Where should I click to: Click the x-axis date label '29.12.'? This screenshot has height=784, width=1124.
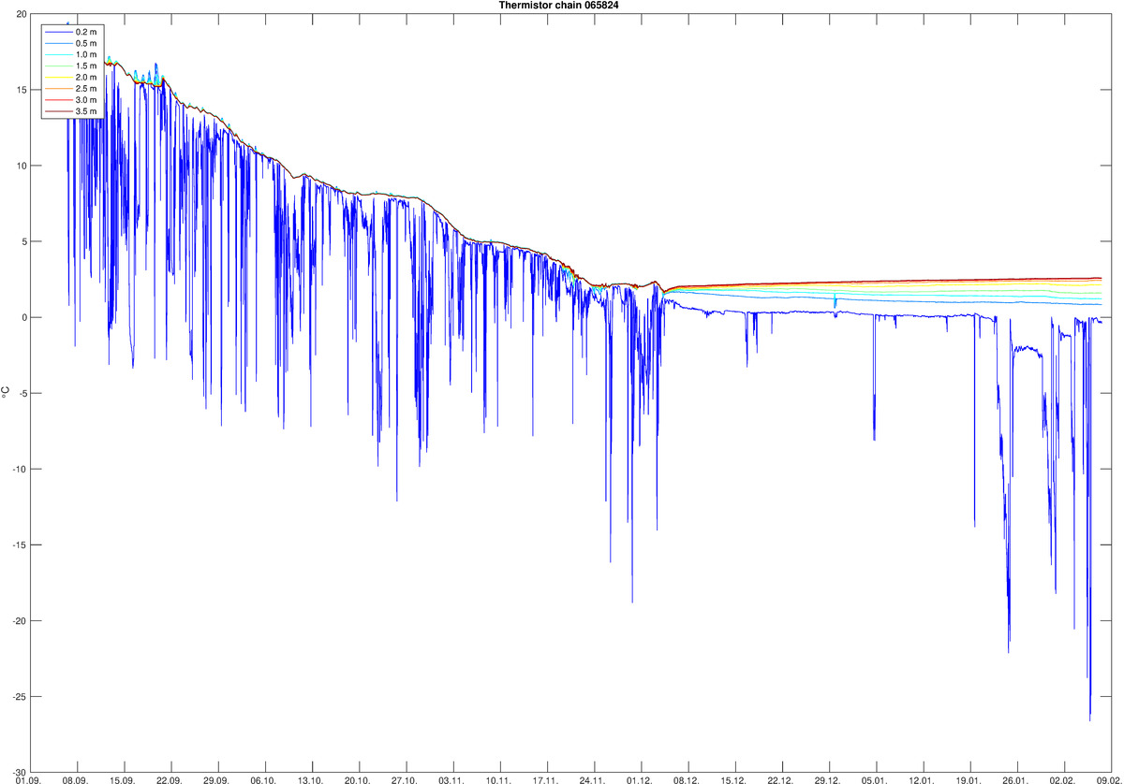pyautogui.click(x=828, y=779)
